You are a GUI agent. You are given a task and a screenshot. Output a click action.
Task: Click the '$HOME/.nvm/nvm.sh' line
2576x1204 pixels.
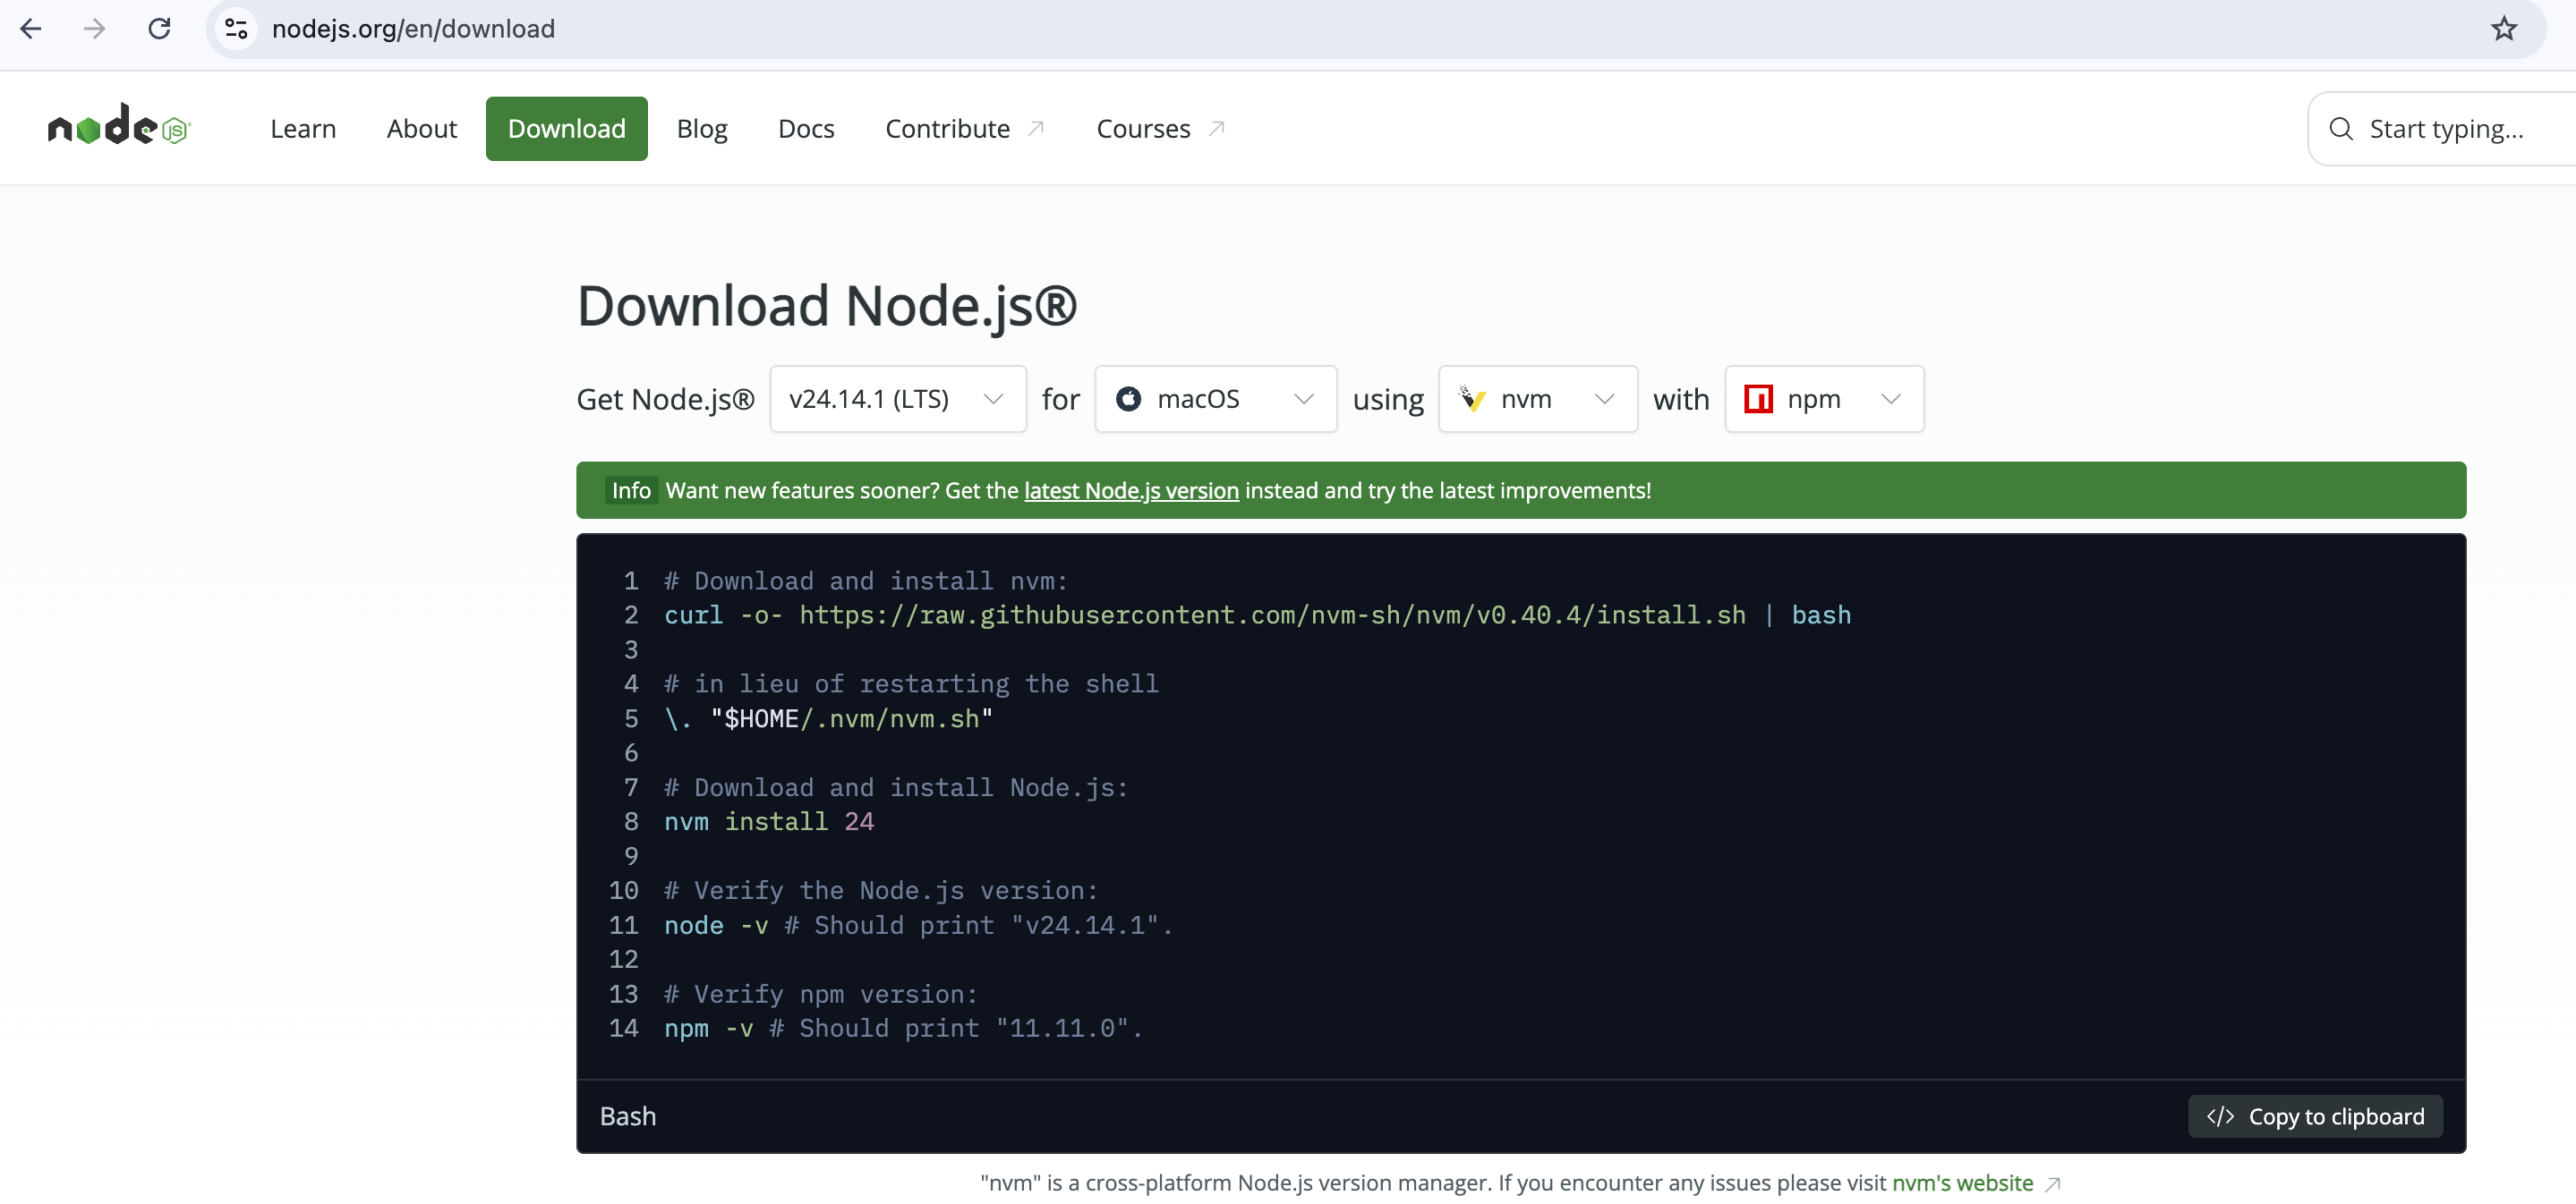(828, 718)
